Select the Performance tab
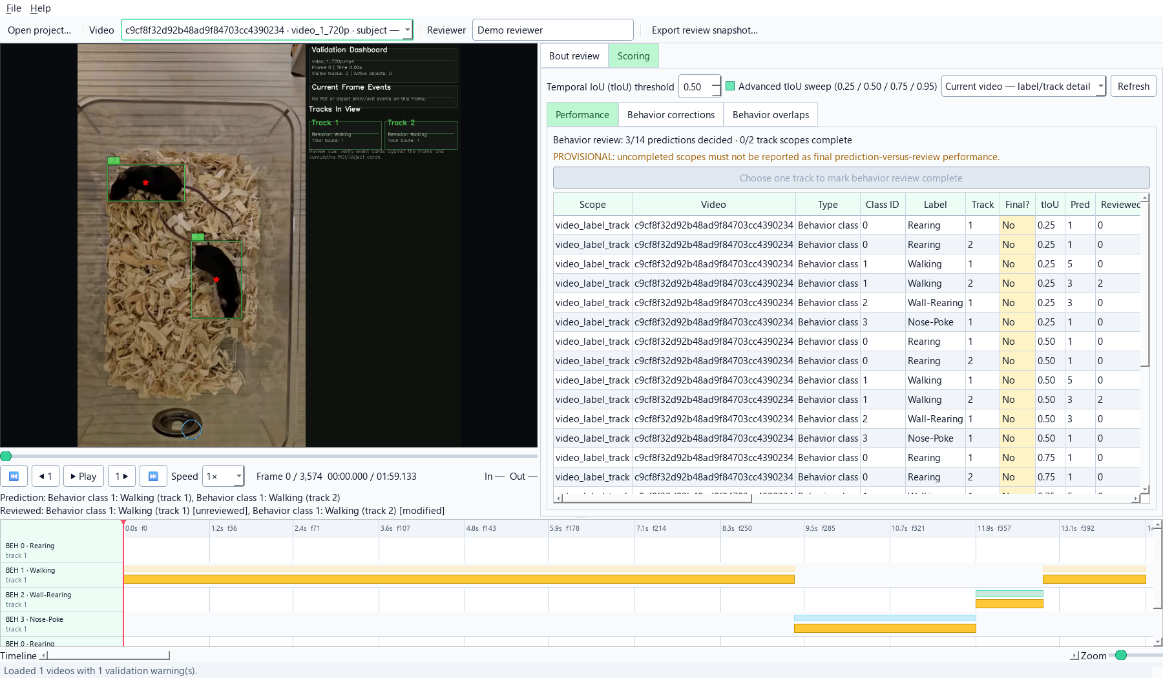This screenshot has height=678, width=1163. (582, 114)
